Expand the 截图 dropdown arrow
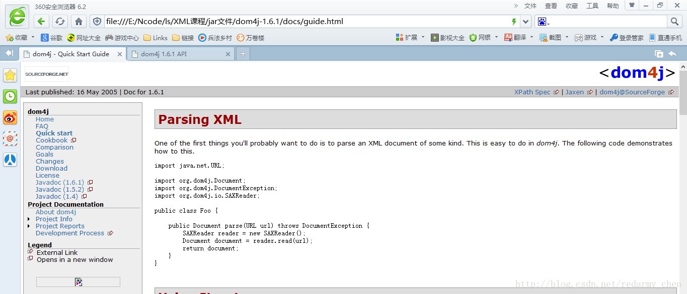The image size is (687, 294). tap(567, 37)
